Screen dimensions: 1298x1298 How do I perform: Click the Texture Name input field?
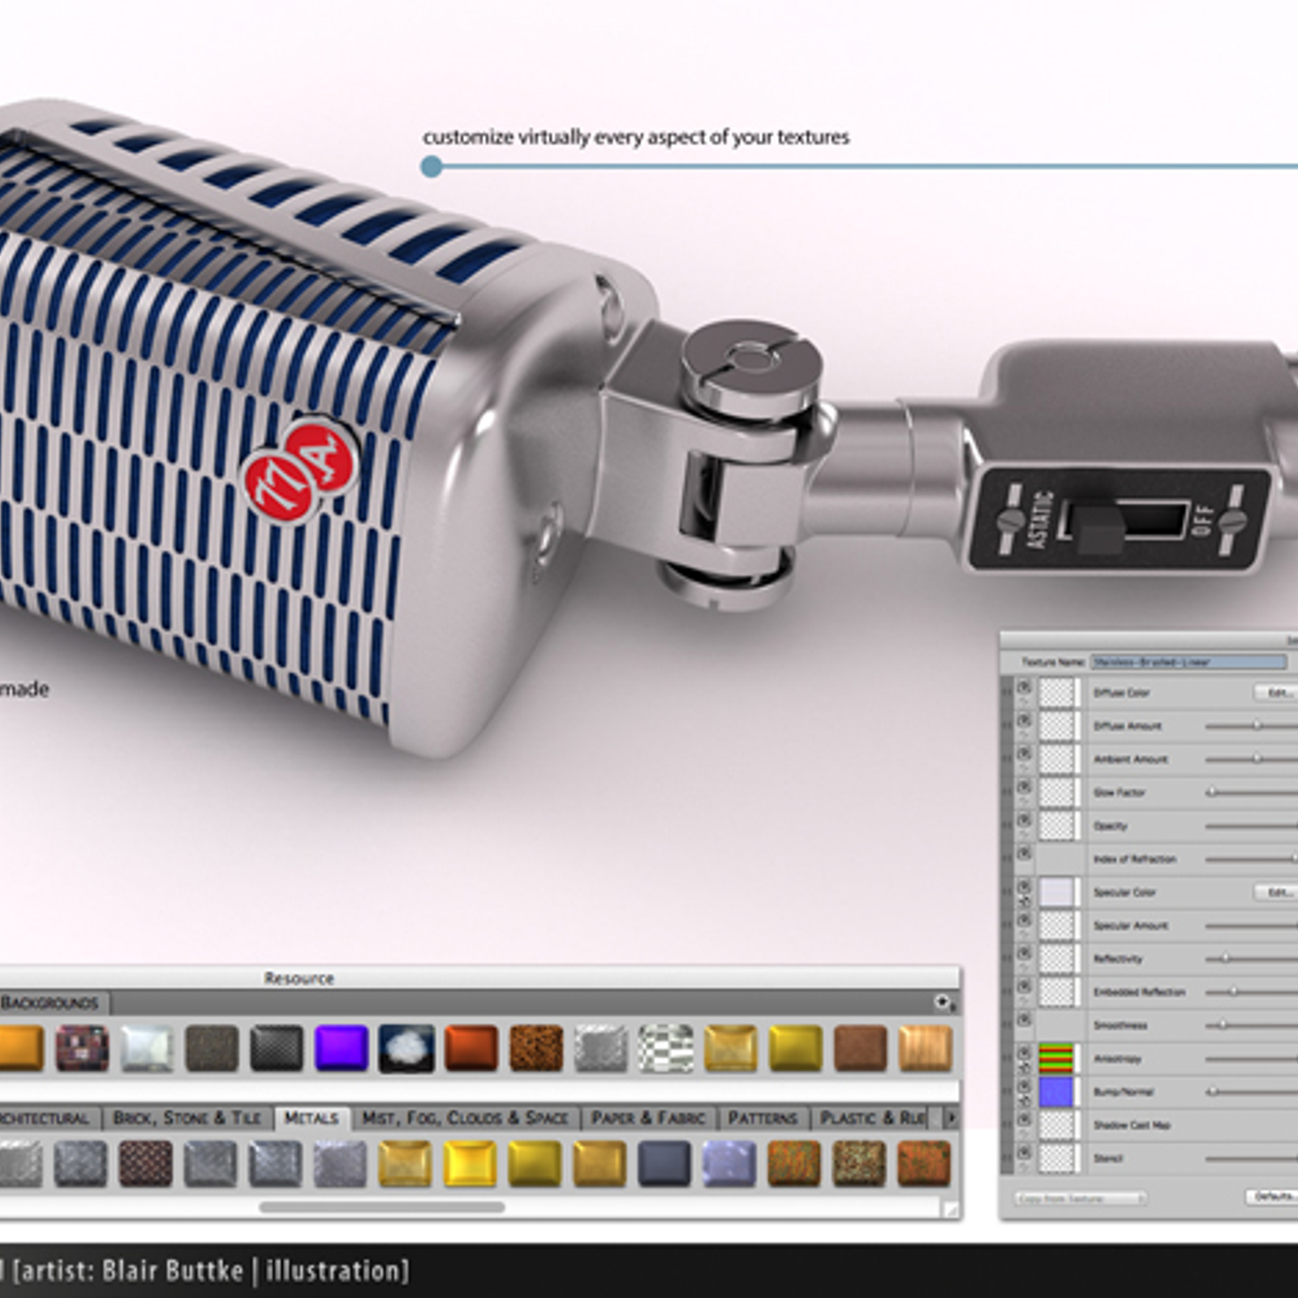pos(1188,662)
